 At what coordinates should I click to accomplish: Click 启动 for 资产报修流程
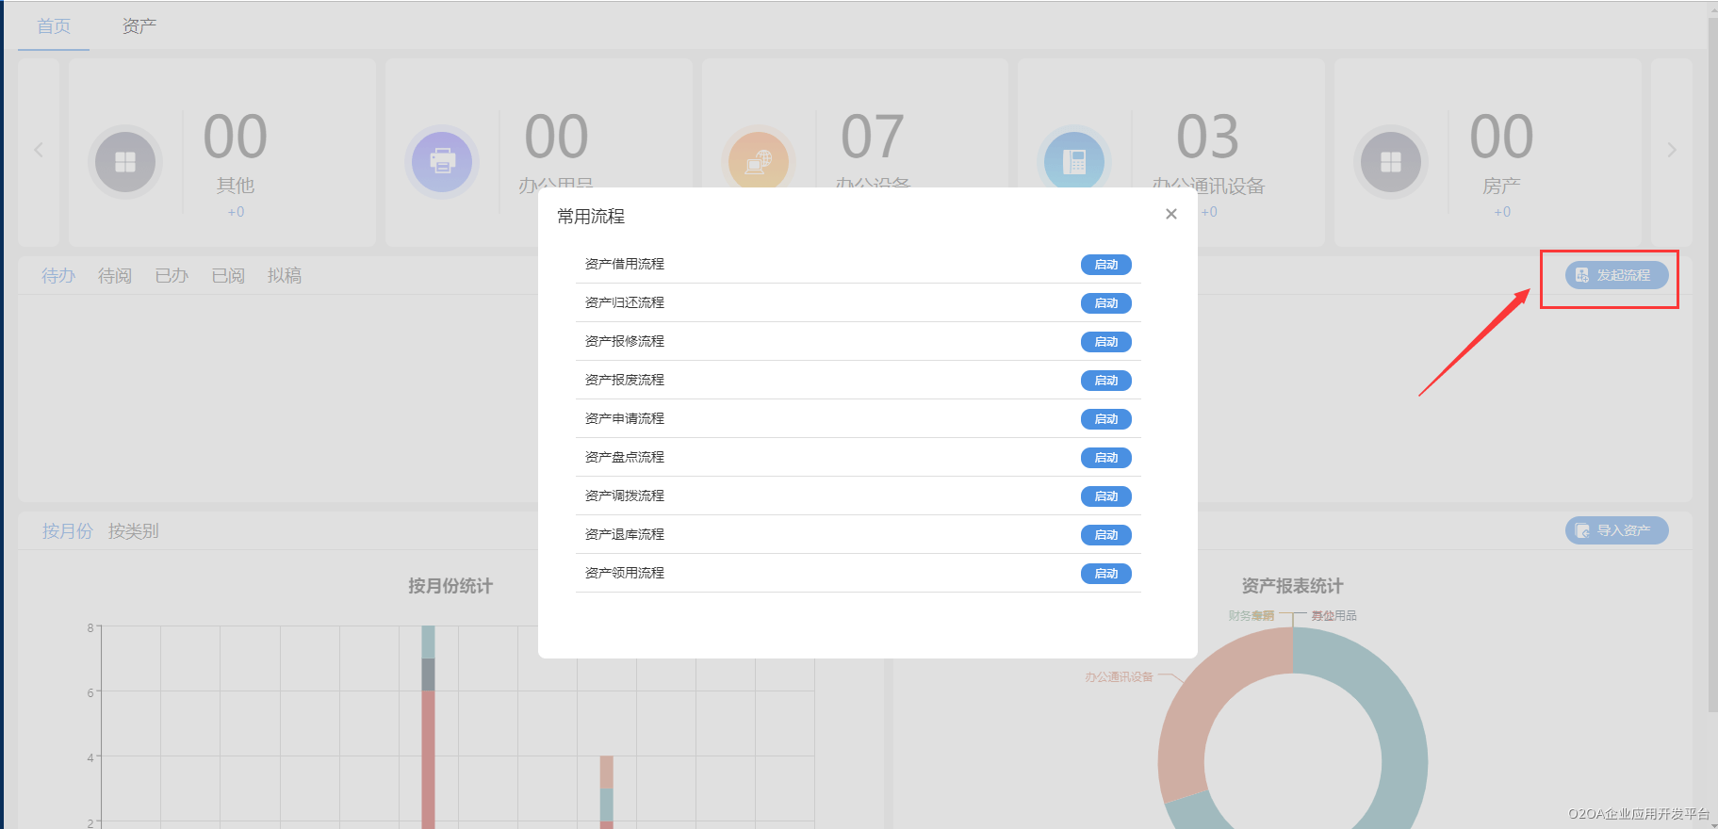tap(1105, 342)
